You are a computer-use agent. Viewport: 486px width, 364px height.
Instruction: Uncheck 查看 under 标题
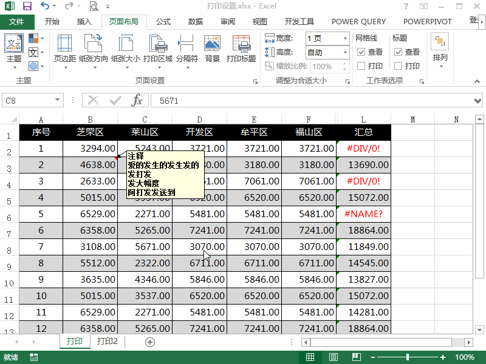tap(397, 52)
